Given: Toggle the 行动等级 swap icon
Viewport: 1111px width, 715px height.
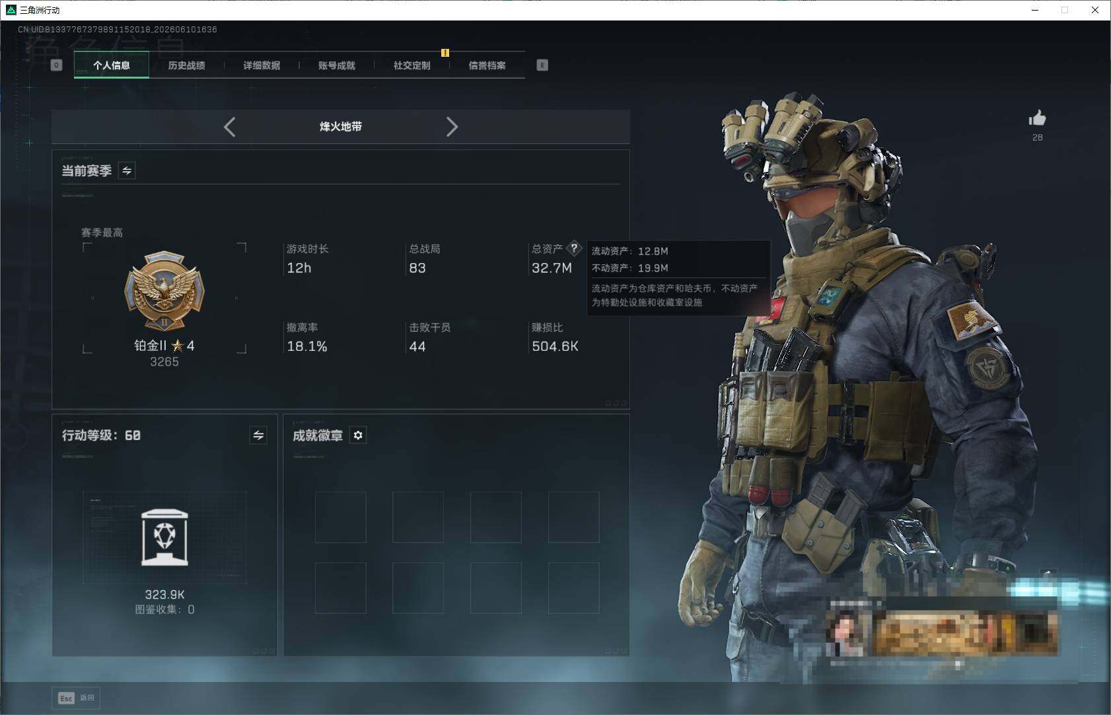Looking at the screenshot, I should [258, 435].
